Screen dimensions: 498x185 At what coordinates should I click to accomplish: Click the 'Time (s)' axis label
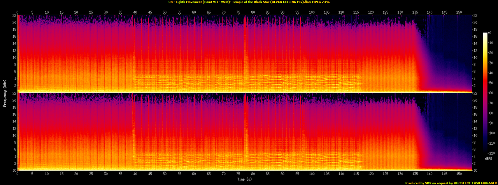pyautogui.click(x=245, y=179)
